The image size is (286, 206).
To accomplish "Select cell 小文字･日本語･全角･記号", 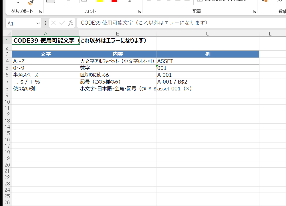I will click(118, 88).
